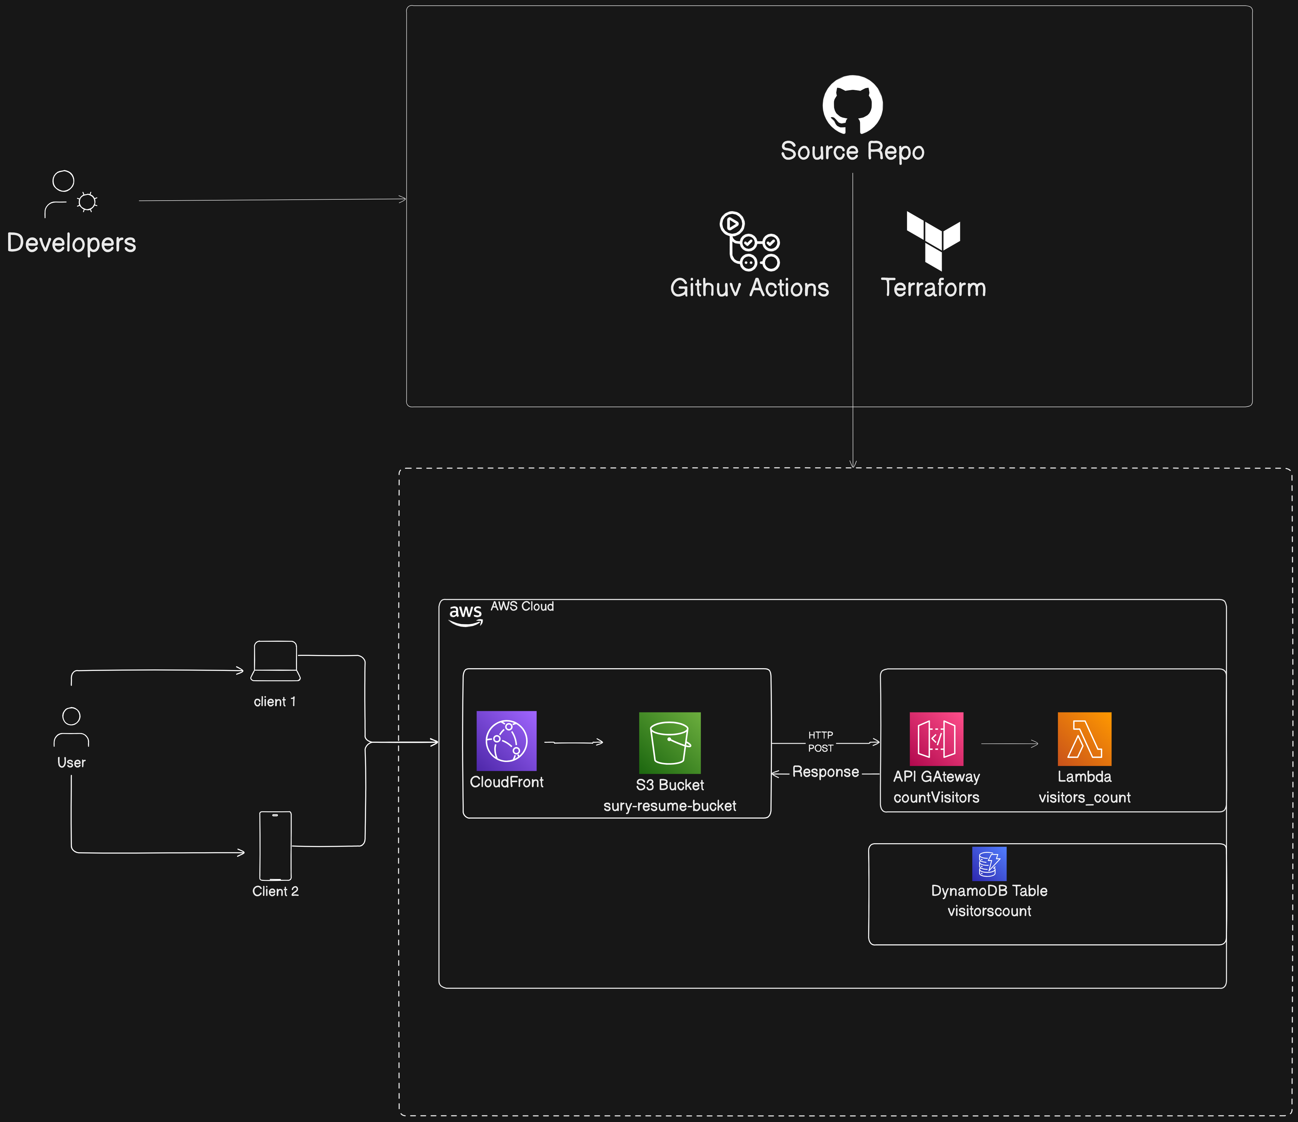This screenshot has width=1298, height=1122.
Task: Select the 'Developers' label
Action: click(71, 243)
